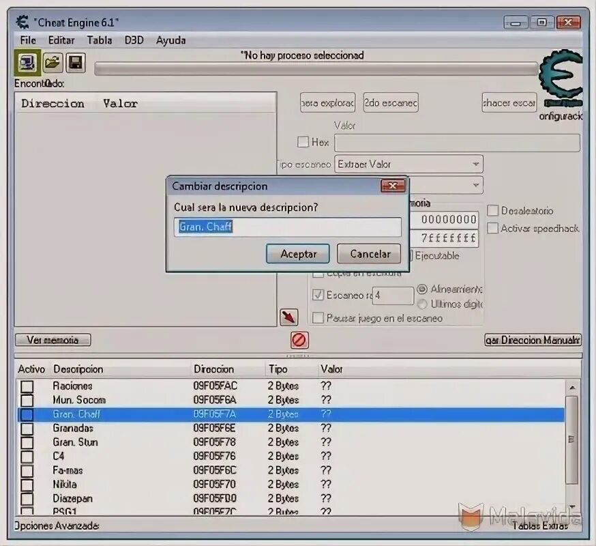Click the 2do escaneo button
This screenshot has height=546, width=596.
[391, 103]
